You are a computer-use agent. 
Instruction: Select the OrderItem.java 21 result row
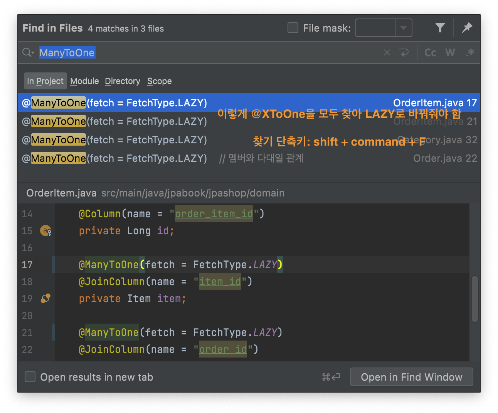click(x=249, y=121)
